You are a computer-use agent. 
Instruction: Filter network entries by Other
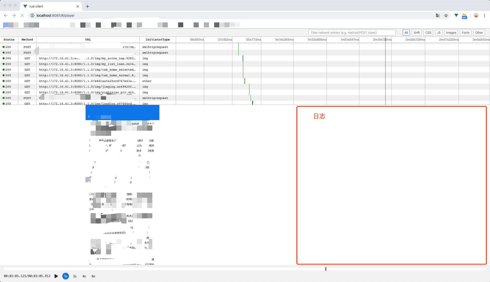point(479,33)
